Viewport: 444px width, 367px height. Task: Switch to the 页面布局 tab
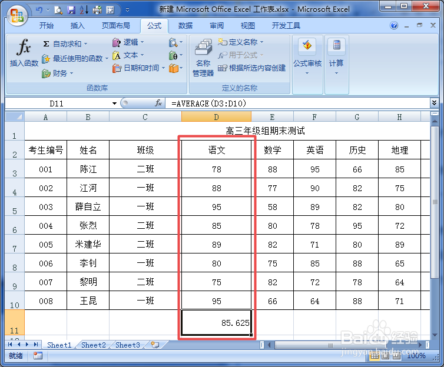116,26
